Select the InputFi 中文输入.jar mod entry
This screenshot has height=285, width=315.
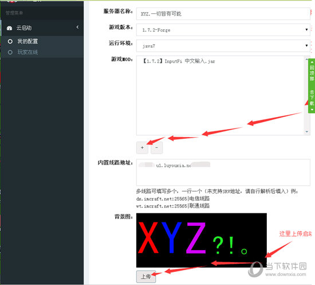179,61
